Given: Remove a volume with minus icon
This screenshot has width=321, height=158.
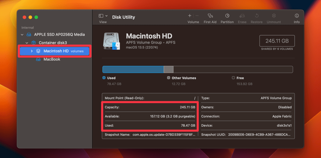Looking at the screenshot, I should 197,16.
